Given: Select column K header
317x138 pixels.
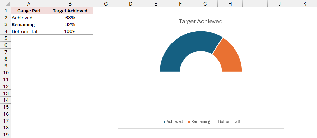Looking at the screenshot, I should (x=305, y=4).
